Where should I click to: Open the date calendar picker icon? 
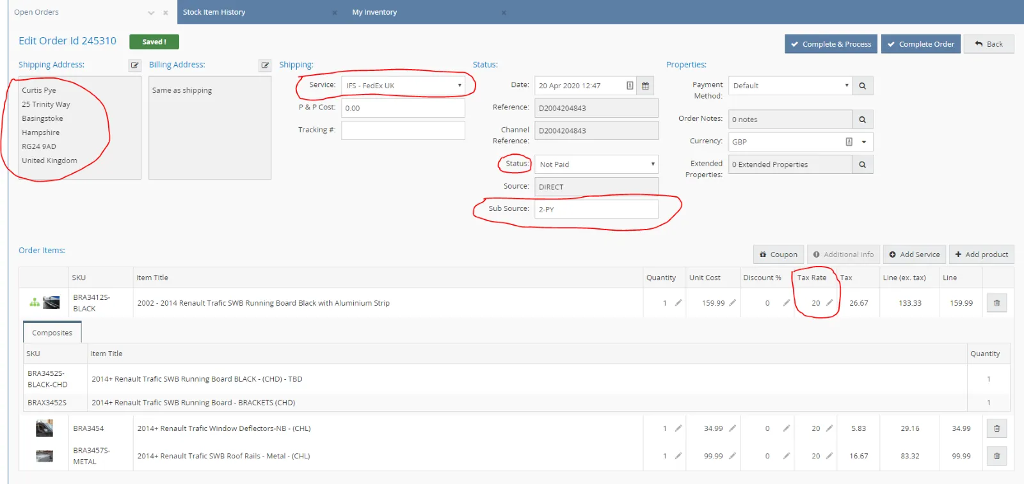[x=645, y=86]
